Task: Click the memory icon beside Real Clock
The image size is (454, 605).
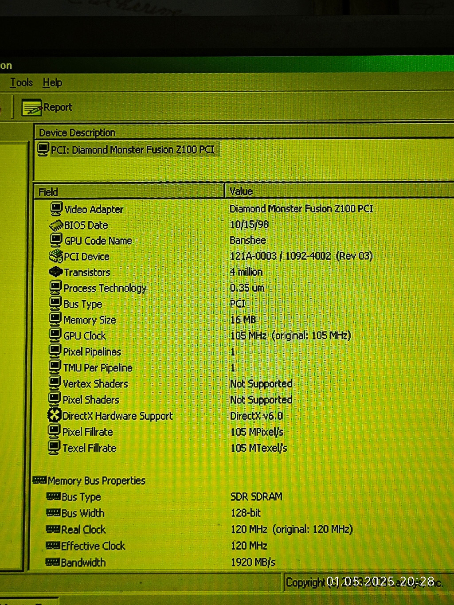Action: (53, 529)
